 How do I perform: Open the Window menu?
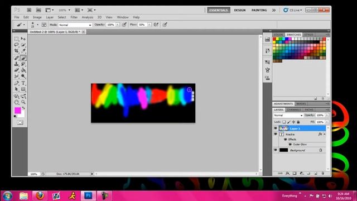click(123, 17)
